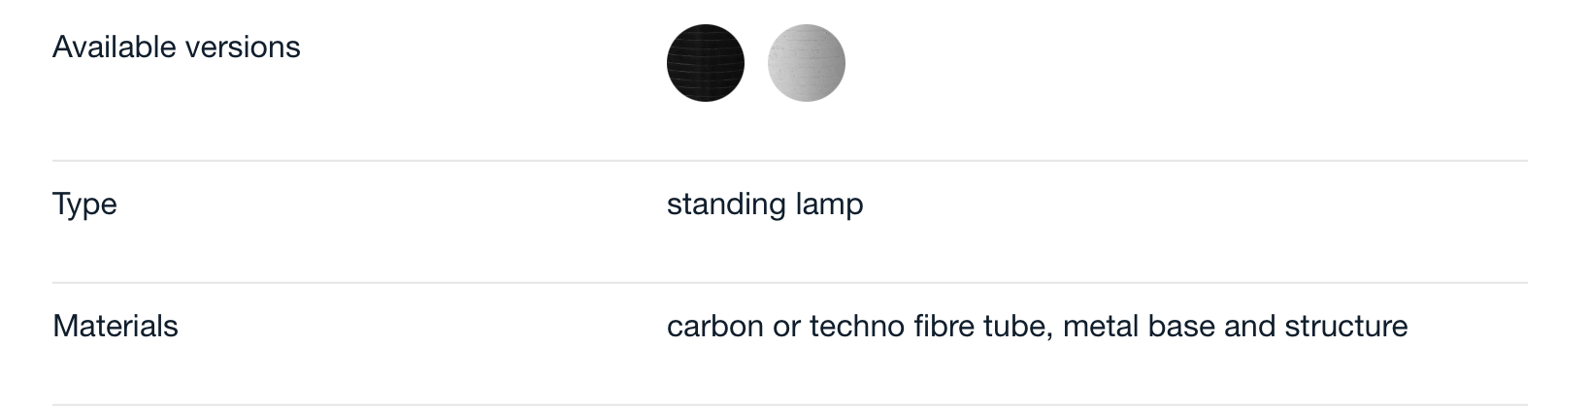Click the "Available versions" label
The height and width of the screenshot is (409, 1590).
(177, 47)
